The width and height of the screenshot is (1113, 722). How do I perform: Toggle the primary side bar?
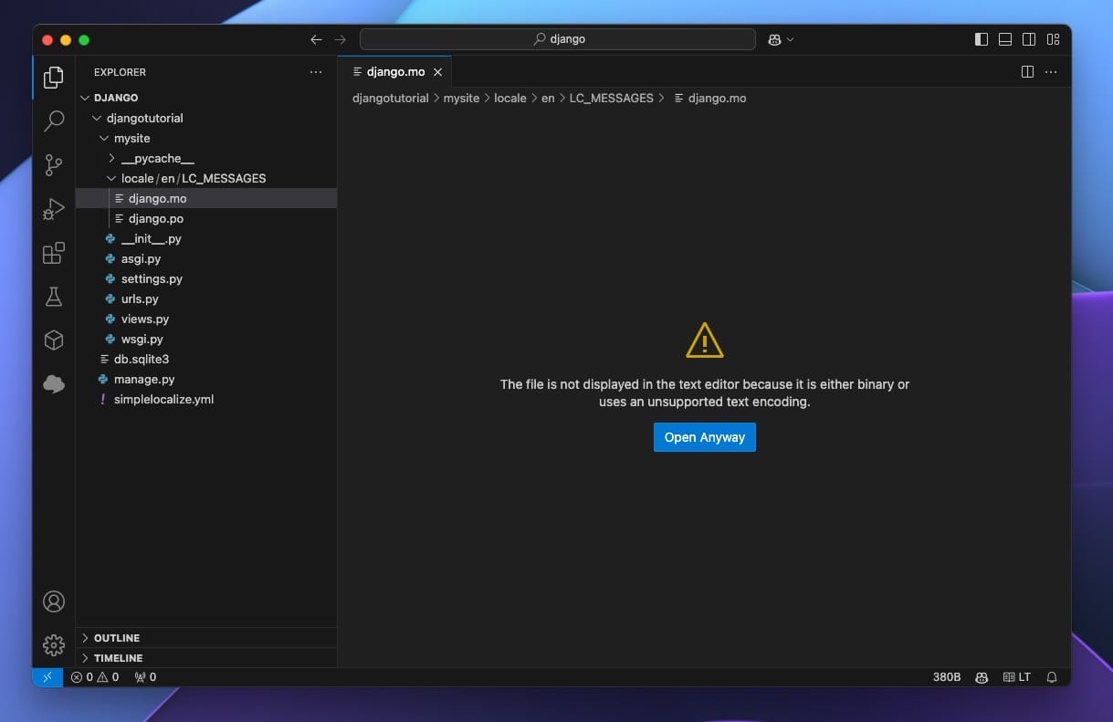(x=982, y=39)
